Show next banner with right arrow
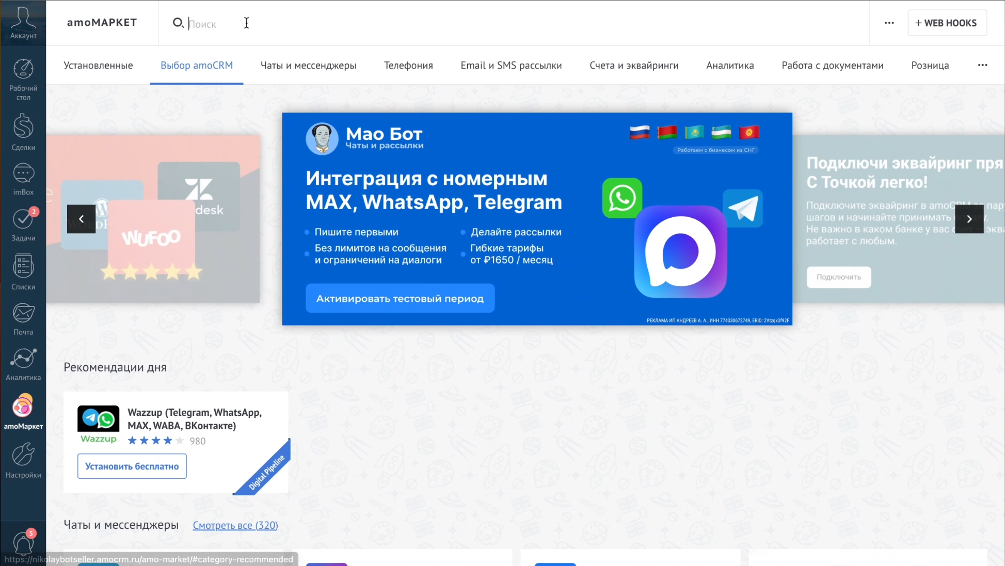The height and width of the screenshot is (566, 1005). tap(969, 219)
